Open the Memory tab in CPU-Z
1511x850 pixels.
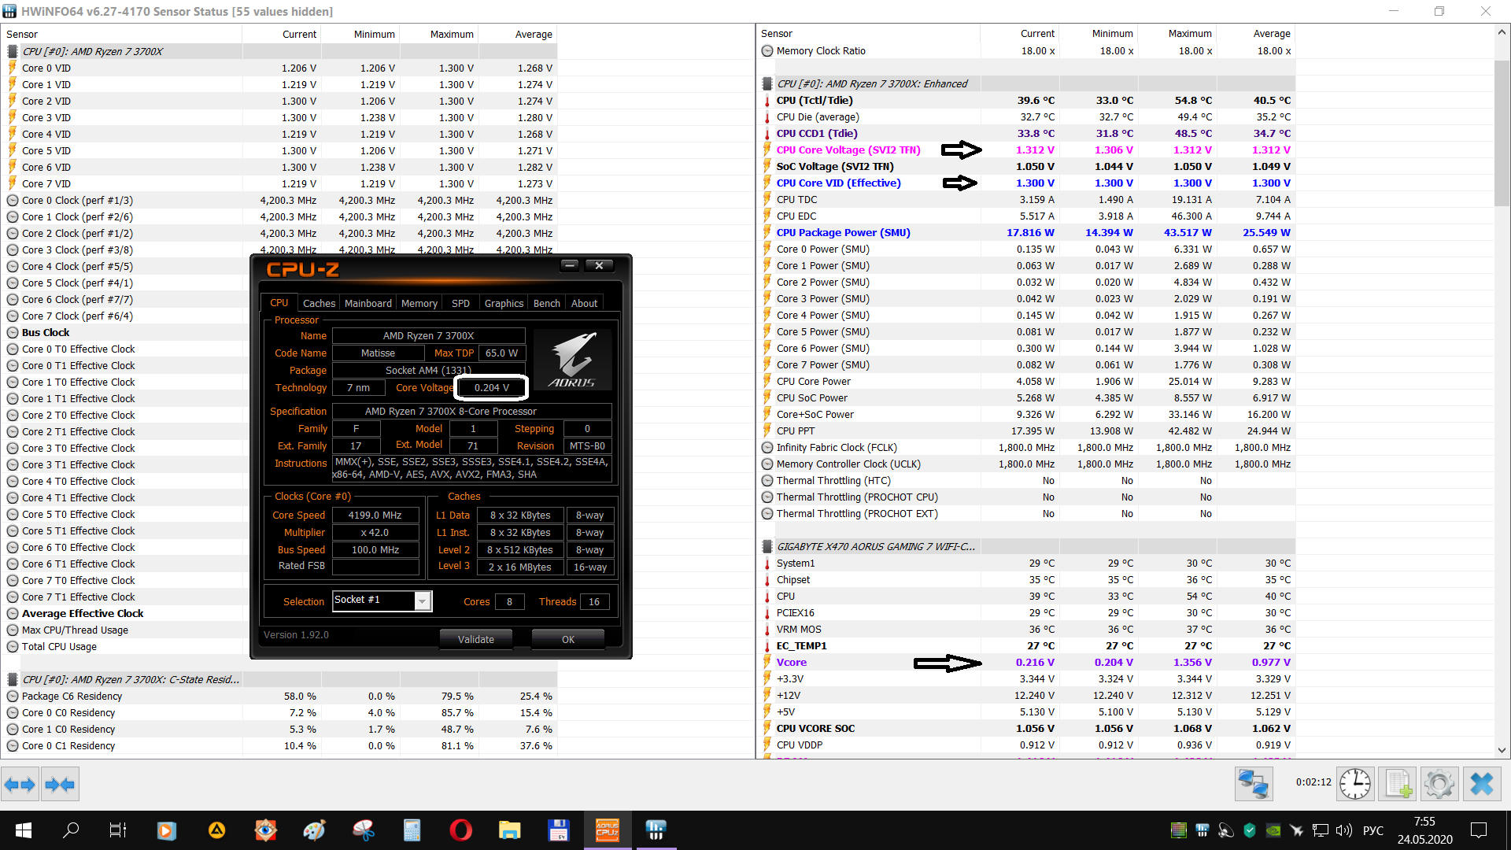click(x=419, y=303)
